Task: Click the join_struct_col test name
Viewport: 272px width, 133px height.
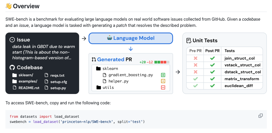Action: click(239, 58)
